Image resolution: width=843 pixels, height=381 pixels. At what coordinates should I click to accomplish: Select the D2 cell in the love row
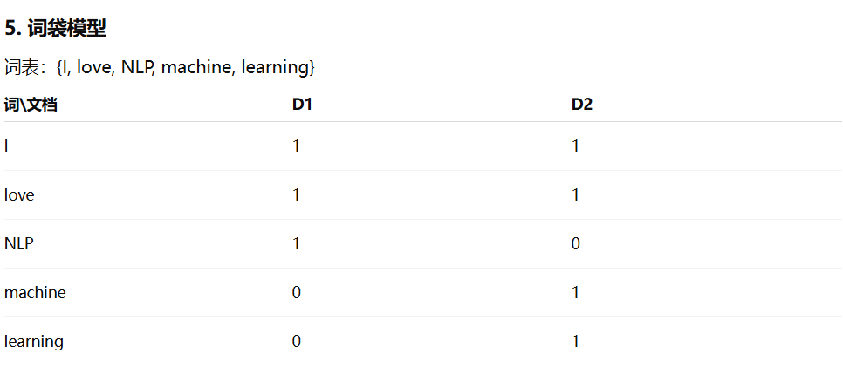576,195
